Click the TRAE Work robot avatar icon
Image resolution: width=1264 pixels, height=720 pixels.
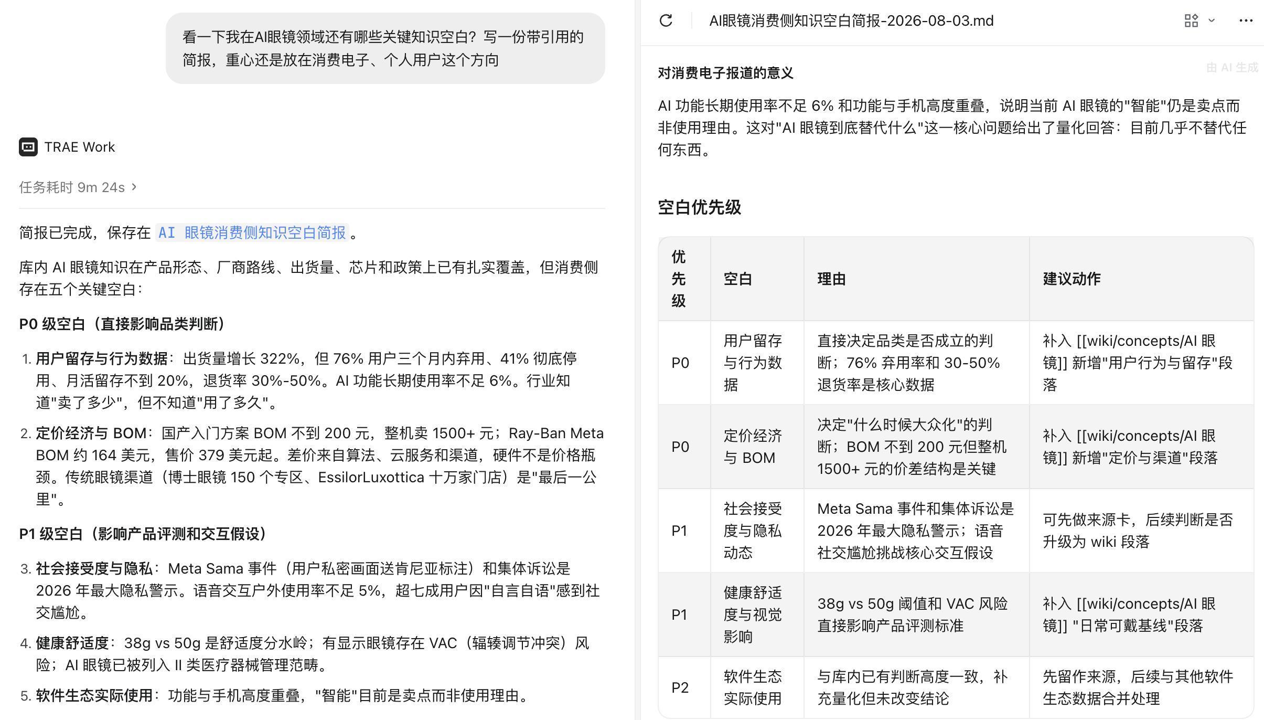[28, 147]
